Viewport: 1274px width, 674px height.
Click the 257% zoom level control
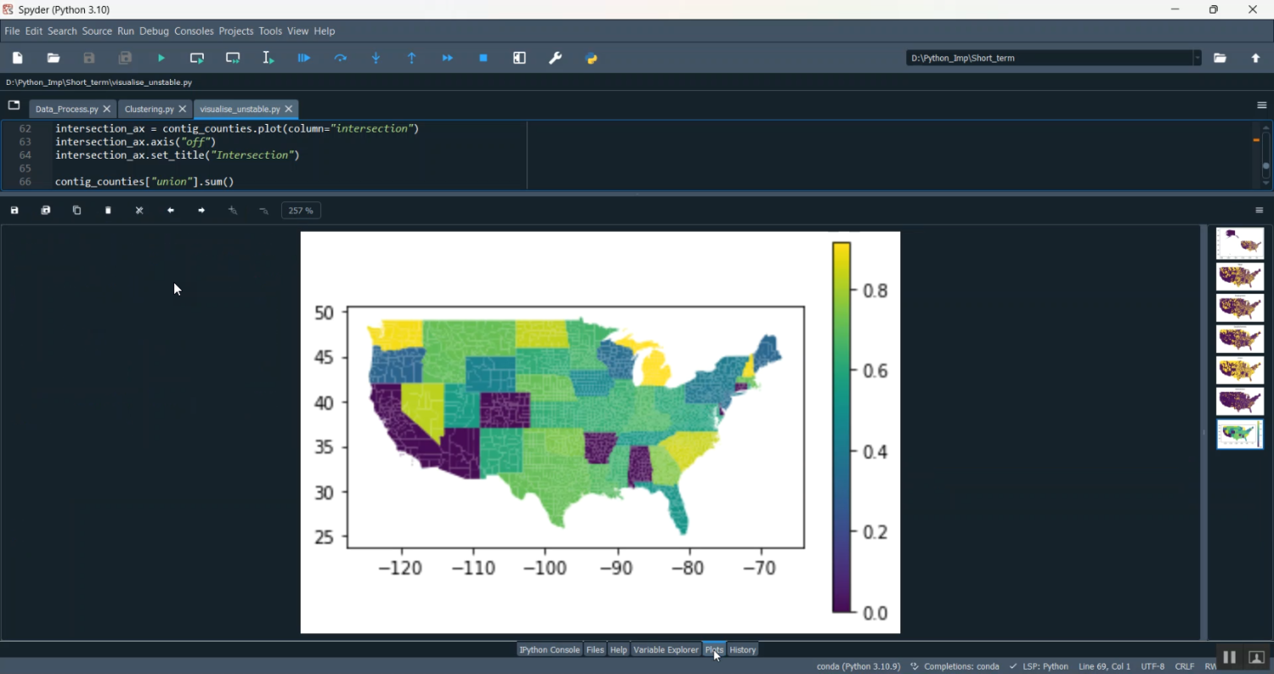click(301, 210)
